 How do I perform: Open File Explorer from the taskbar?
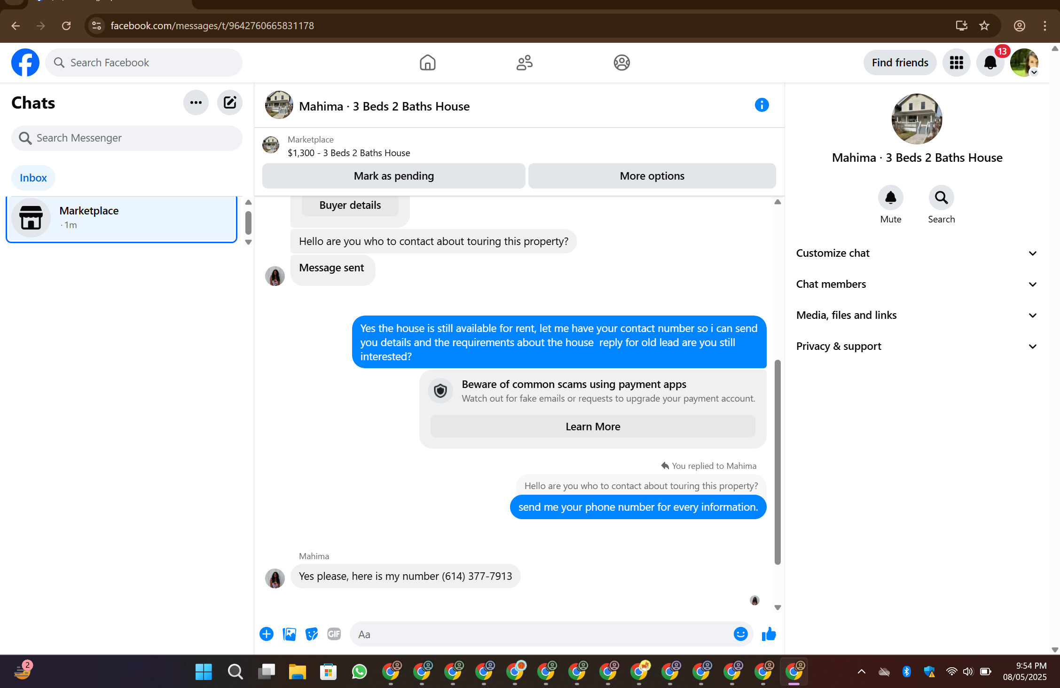[297, 672]
